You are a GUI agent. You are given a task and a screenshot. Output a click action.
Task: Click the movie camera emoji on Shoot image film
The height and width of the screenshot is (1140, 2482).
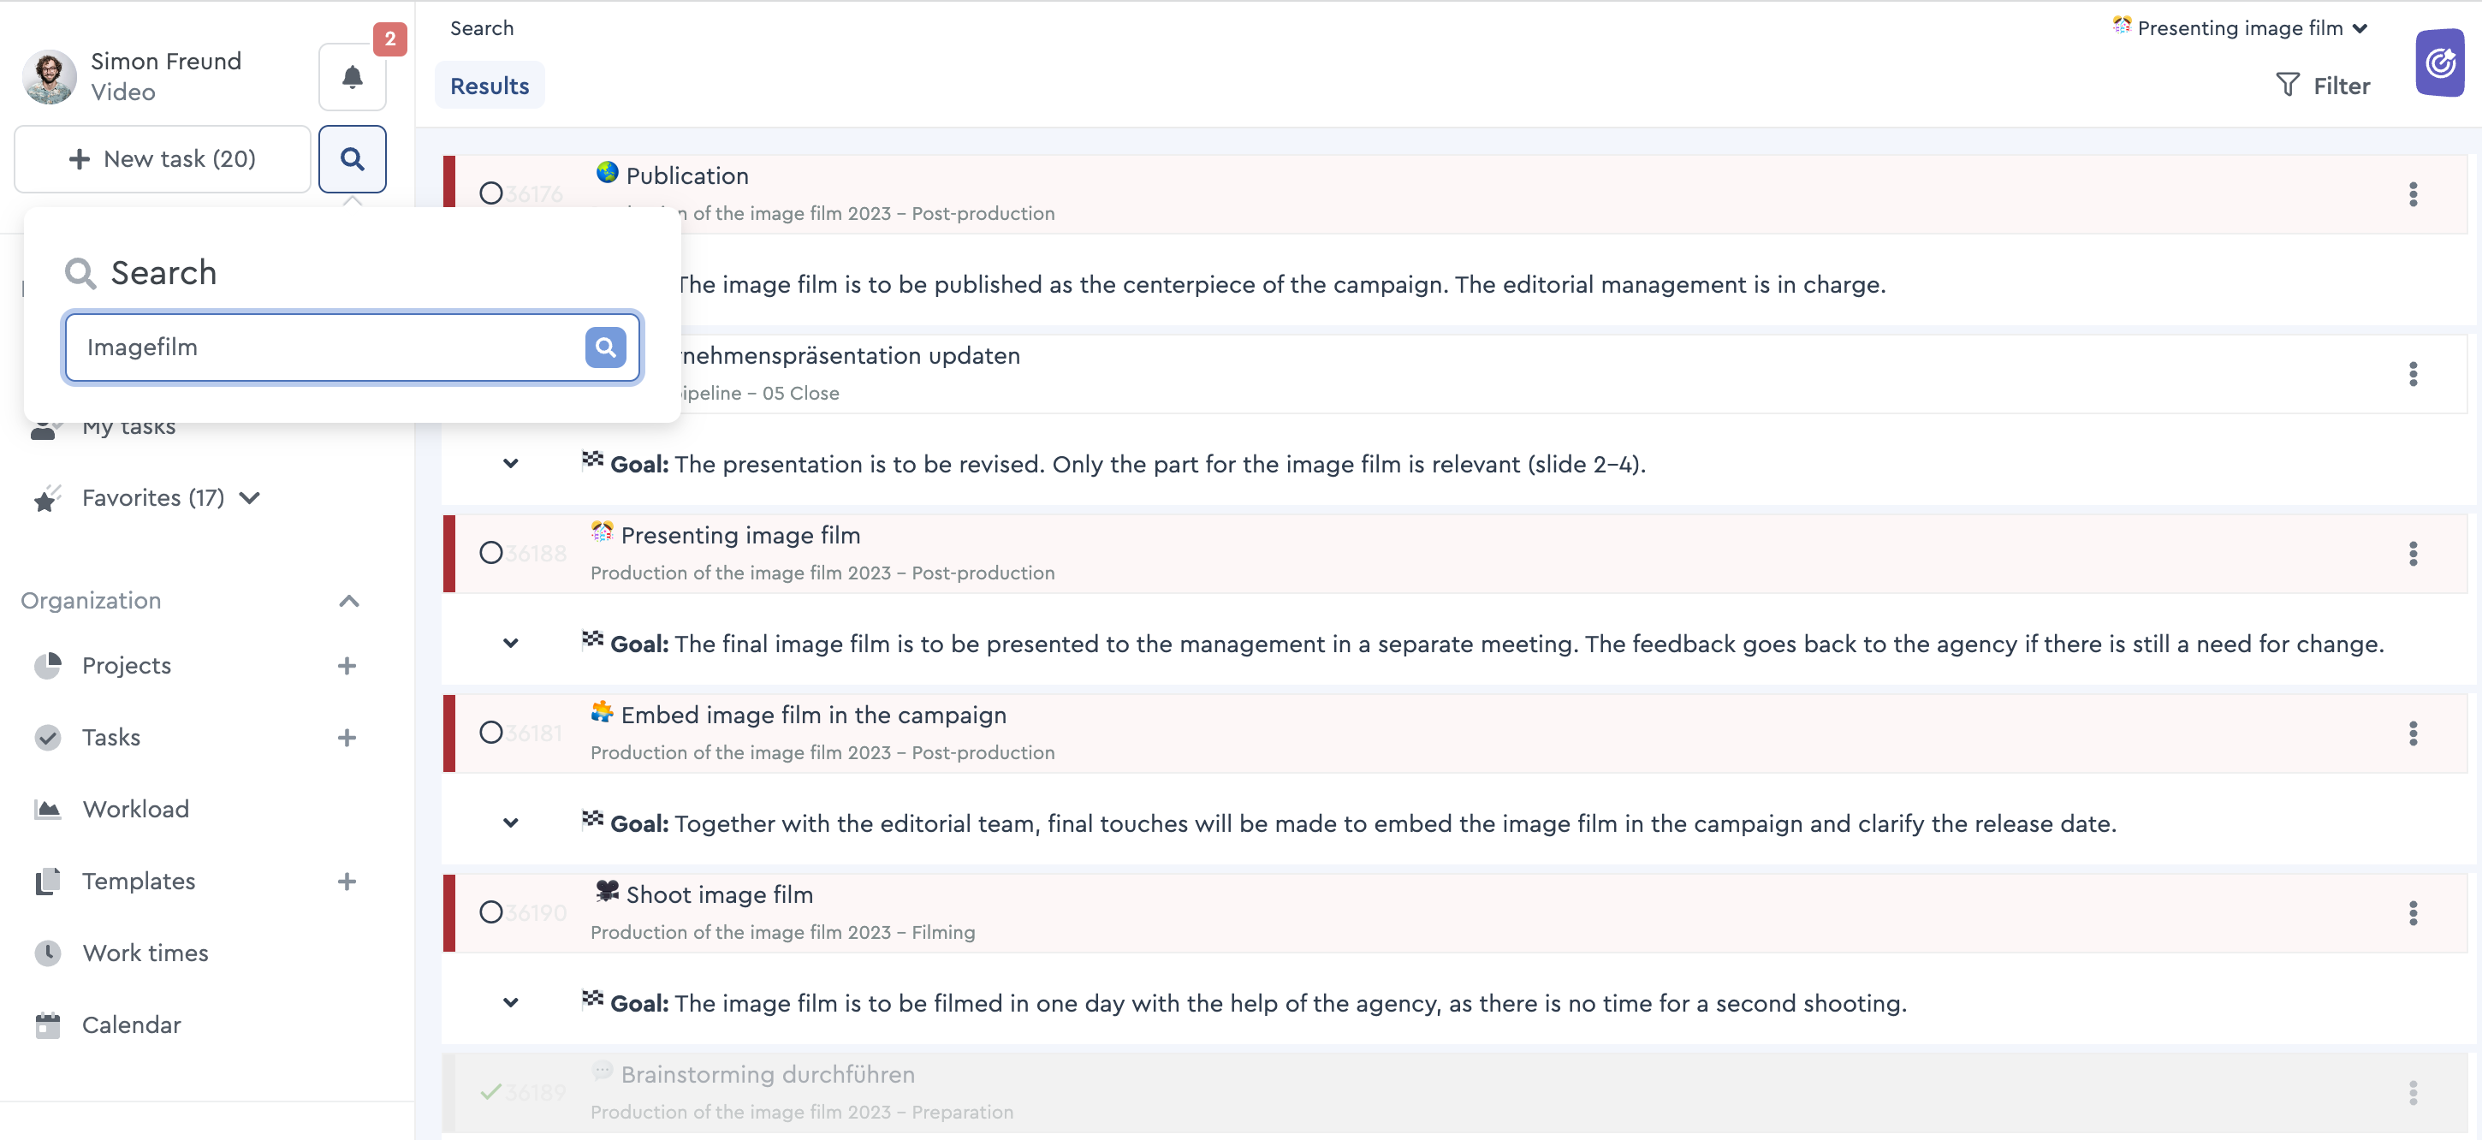[607, 893]
